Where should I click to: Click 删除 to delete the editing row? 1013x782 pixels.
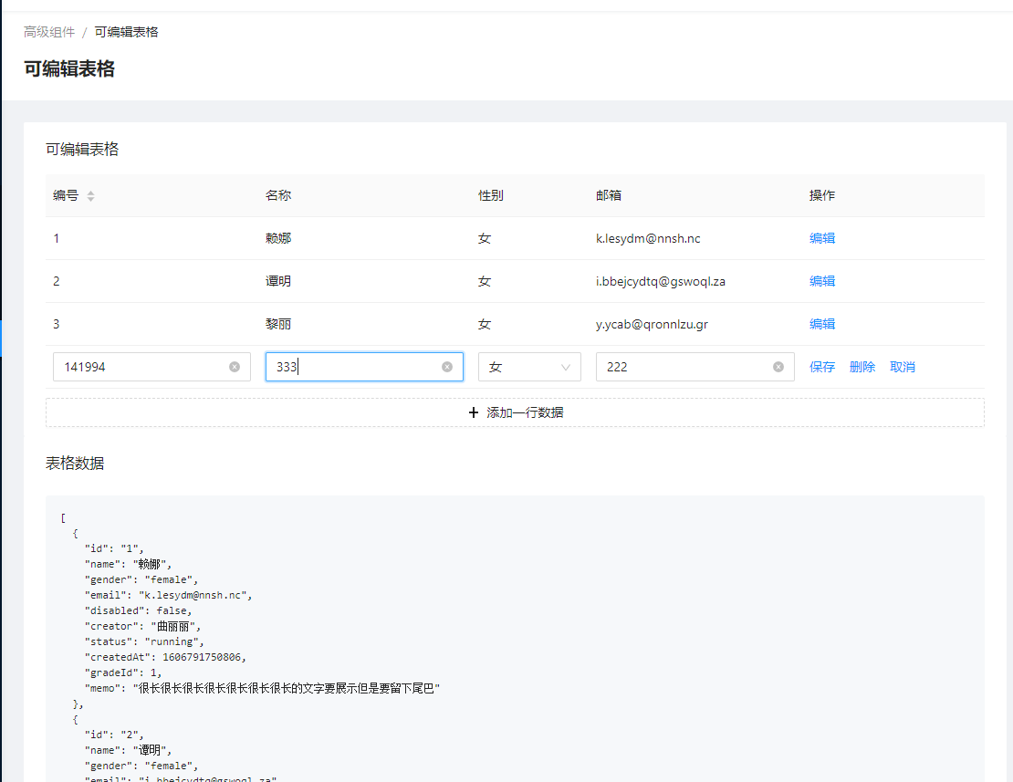pyautogui.click(x=862, y=366)
